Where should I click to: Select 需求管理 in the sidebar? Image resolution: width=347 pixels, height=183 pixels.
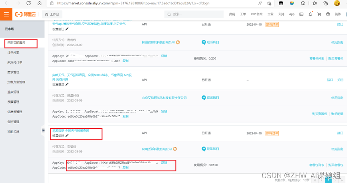[x=13, y=72]
